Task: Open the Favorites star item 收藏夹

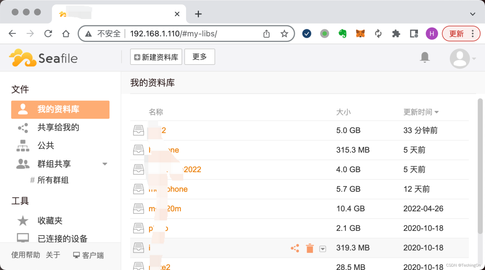Action: pyautogui.click(x=50, y=220)
